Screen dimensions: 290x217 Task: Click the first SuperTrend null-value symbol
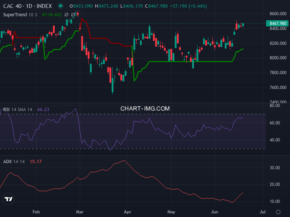point(66,14)
